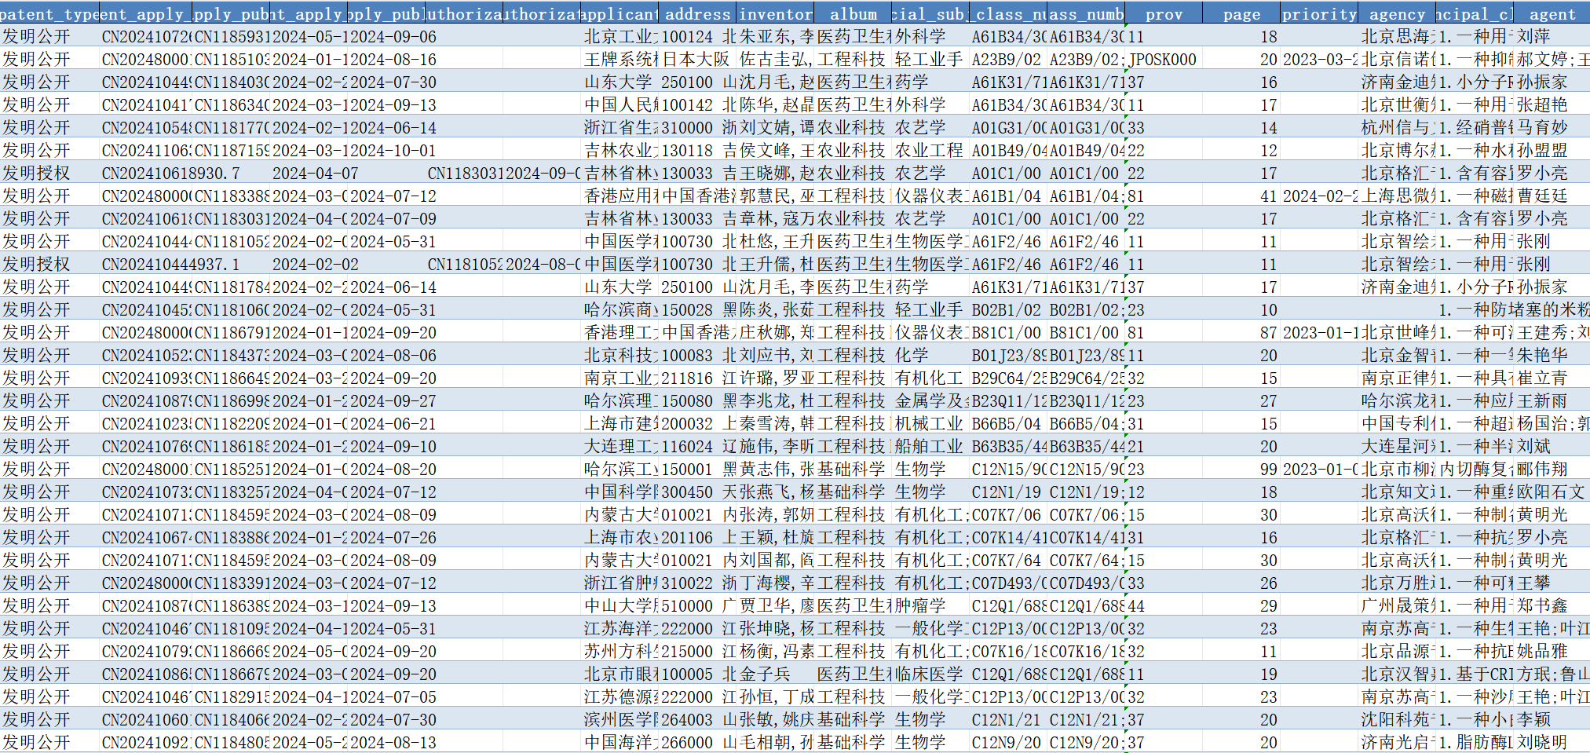Select the agent cell 欧阳石文
Viewport: 1590px width, 753px height.
click(1550, 492)
